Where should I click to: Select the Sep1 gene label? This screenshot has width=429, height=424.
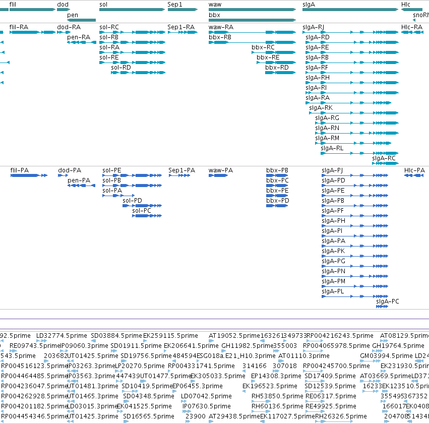(174, 5)
